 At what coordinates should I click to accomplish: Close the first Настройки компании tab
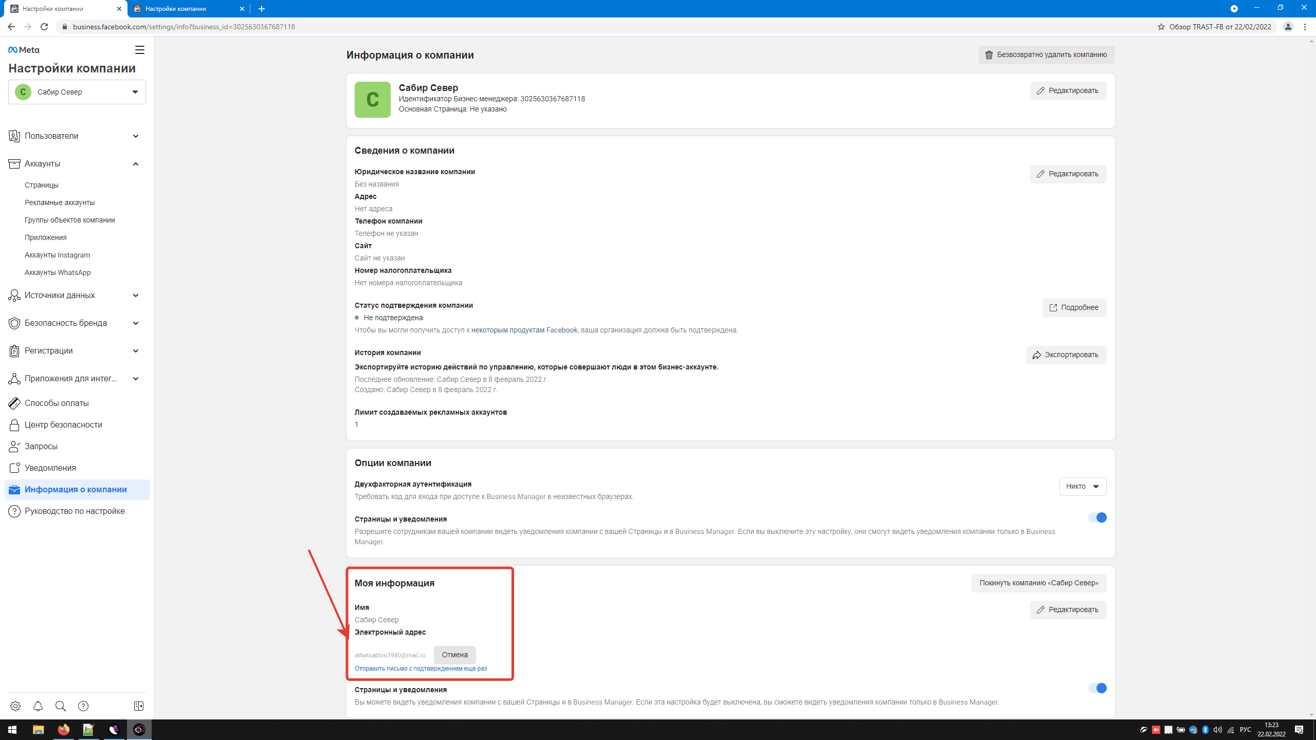point(119,9)
